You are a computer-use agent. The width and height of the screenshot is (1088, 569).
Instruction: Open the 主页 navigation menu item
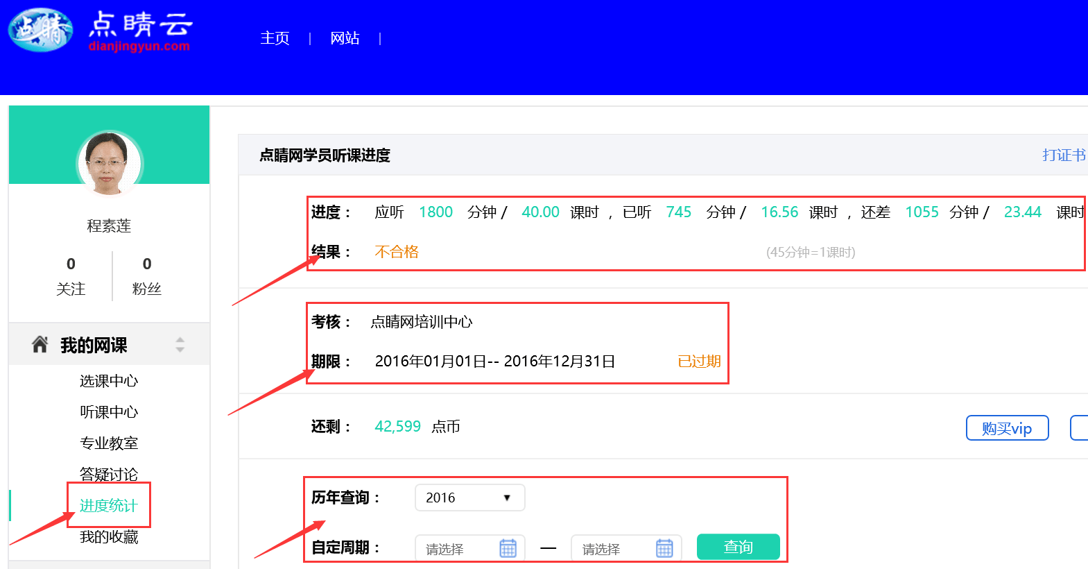(x=275, y=38)
